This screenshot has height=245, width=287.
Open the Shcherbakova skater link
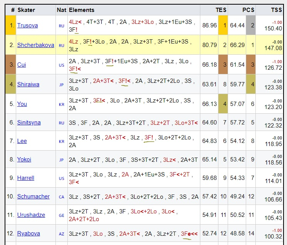coord(35,45)
